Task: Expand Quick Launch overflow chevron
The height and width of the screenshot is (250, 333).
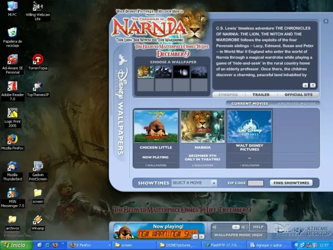Action: (x=63, y=243)
